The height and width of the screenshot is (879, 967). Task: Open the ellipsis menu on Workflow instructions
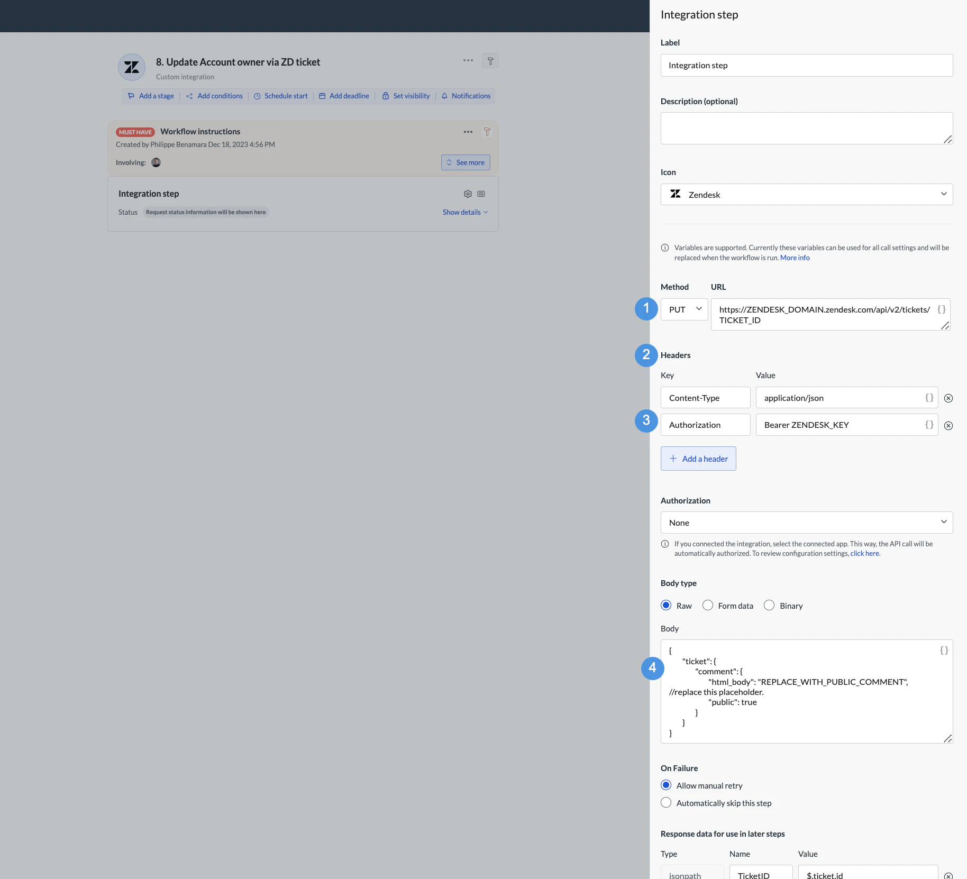tap(467, 132)
